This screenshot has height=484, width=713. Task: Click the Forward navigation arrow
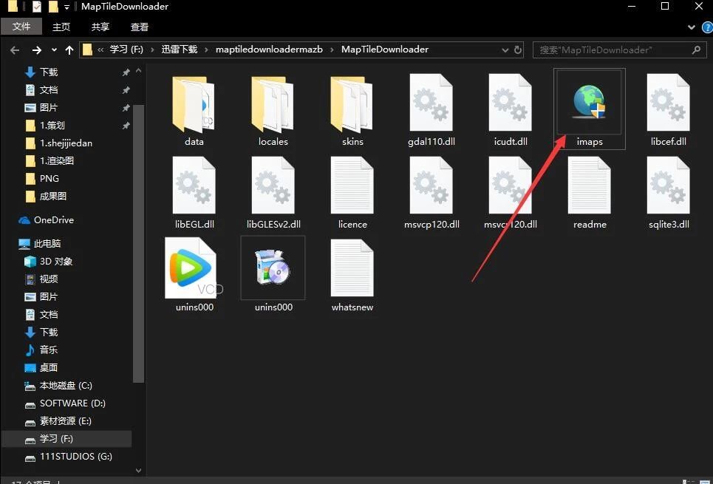click(37, 50)
